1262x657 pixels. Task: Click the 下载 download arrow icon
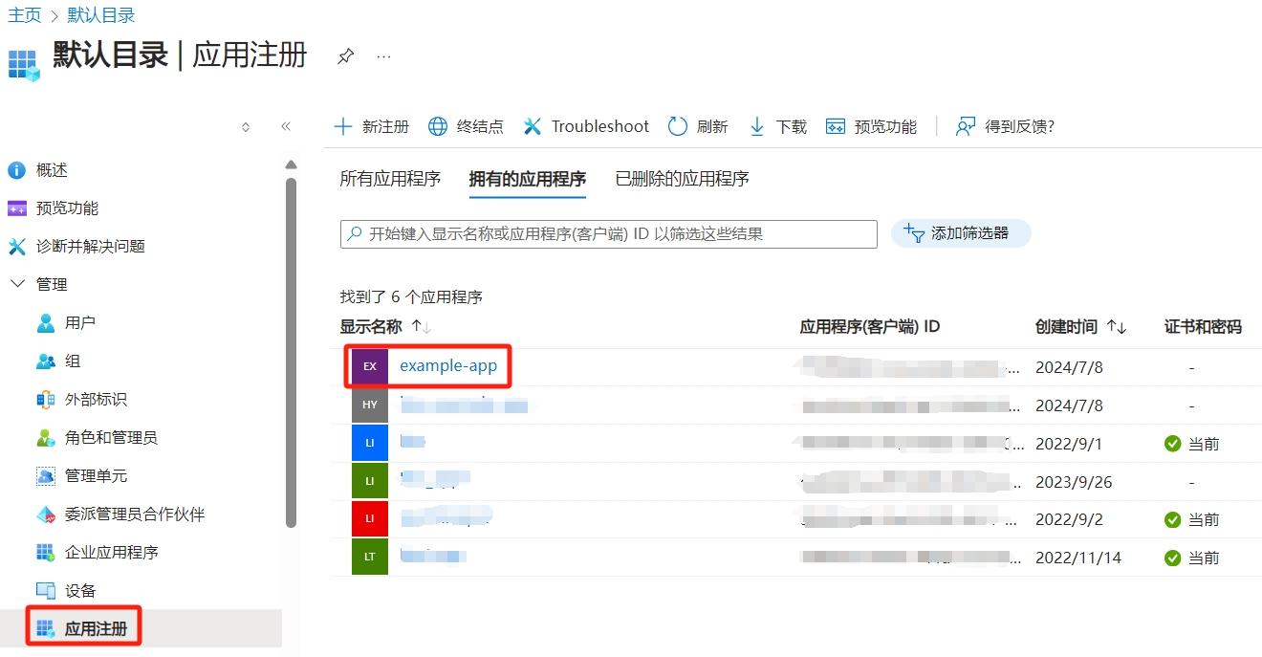[x=757, y=126]
